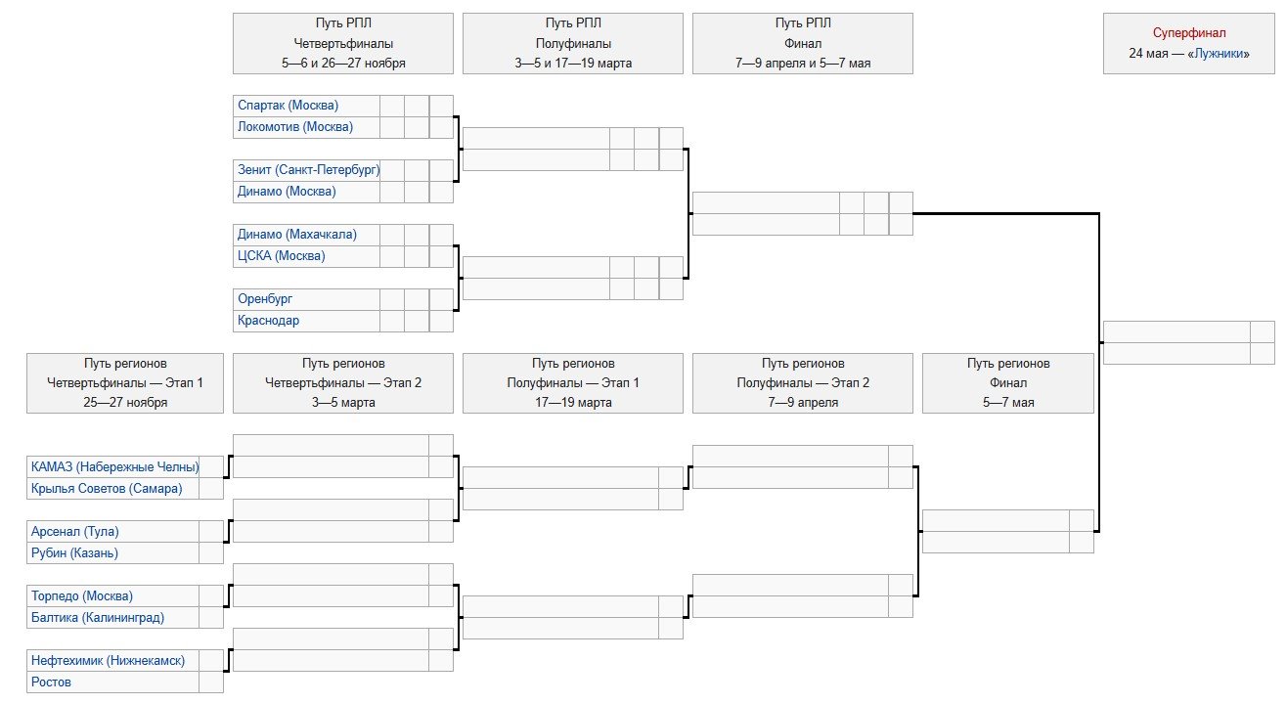Click the Краснодар team link
Image resolution: width=1287 pixels, height=704 pixels.
(268, 321)
